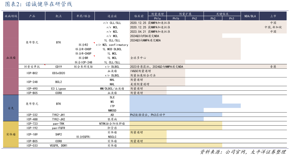Click the 中国,新加坡 market cell
The width and height of the screenshot is (290, 156).
tap(273, 27)
